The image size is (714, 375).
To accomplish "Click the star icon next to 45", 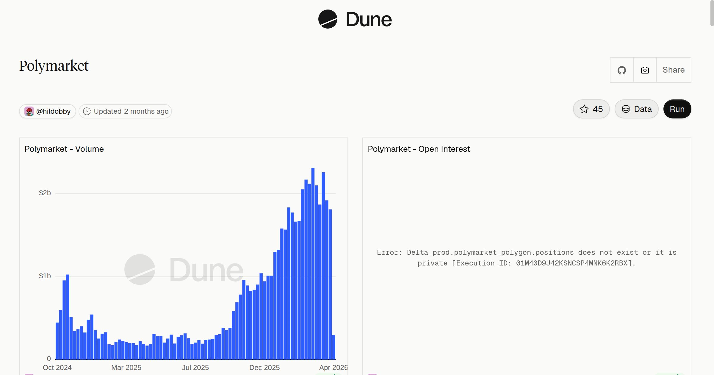I will point(584,109).
